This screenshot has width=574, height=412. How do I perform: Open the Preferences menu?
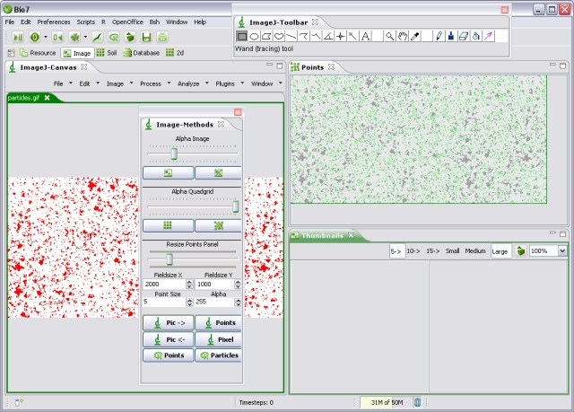[x=54, y=22]
